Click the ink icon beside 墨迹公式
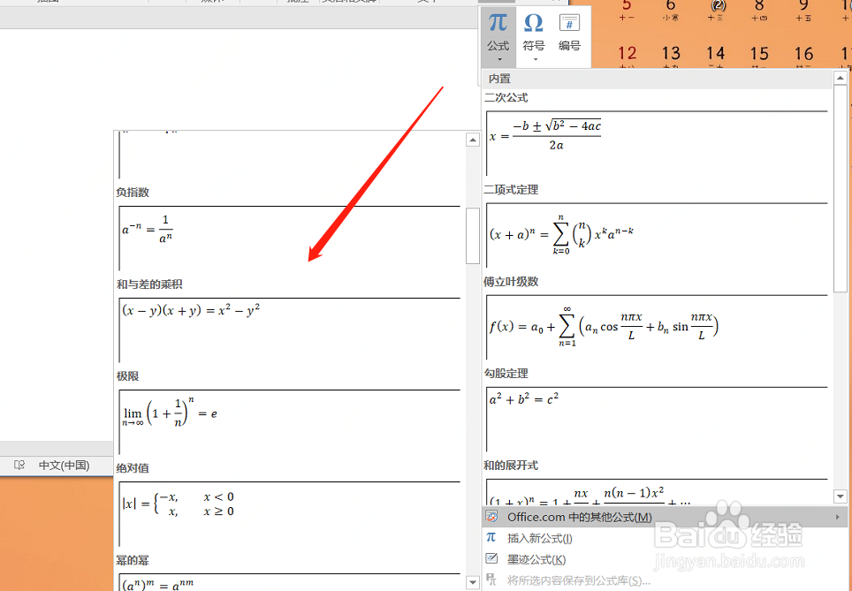Image resolution: width=852 pixels, height=591 pixels. pos(491,558)
